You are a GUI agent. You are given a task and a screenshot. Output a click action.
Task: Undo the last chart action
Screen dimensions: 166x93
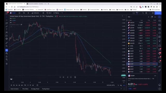click(x=62, y=13)
